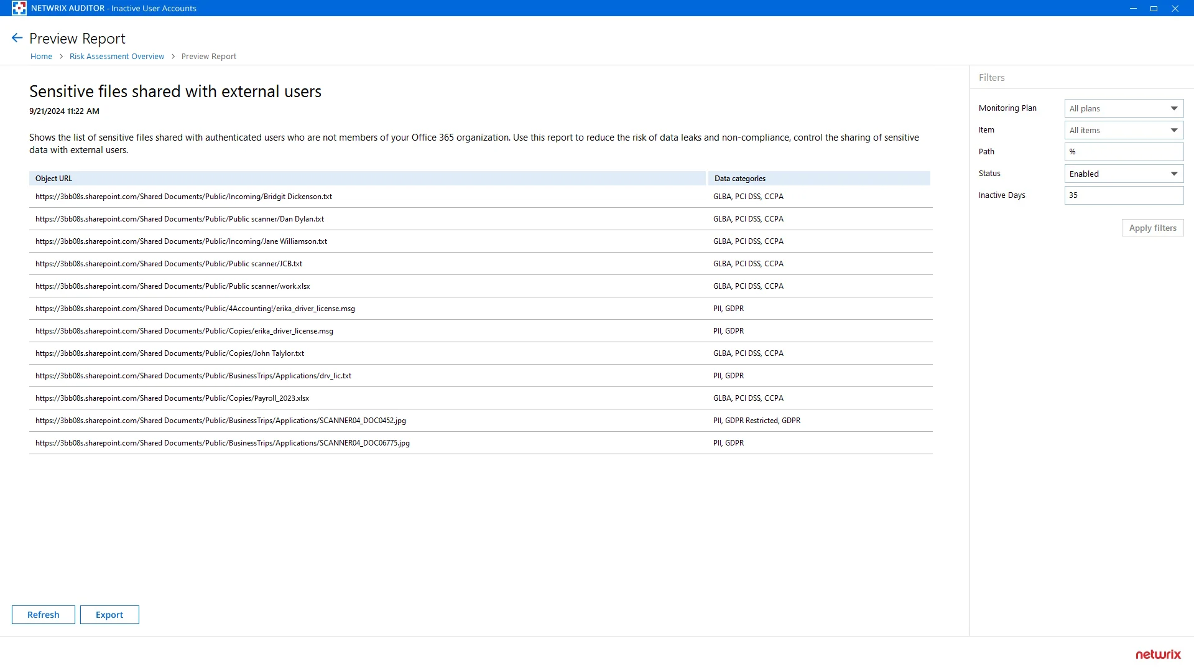Click the Inactive Days input field
This screenshot has height=672, width=1194.
click(1124, 195)
